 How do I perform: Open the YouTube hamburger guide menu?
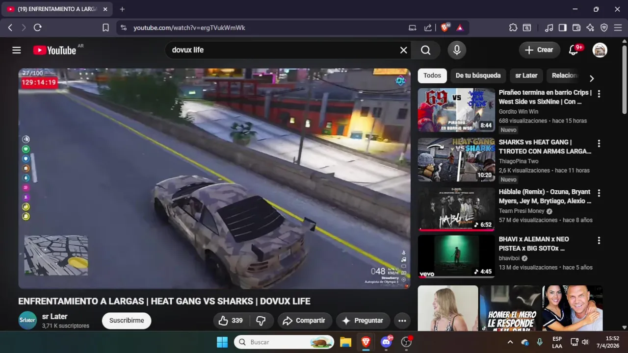pos(17,50)
